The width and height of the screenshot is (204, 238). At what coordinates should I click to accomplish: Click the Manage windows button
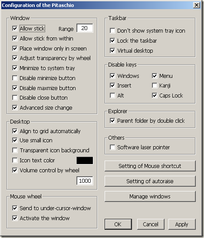(x=150, y=196)
